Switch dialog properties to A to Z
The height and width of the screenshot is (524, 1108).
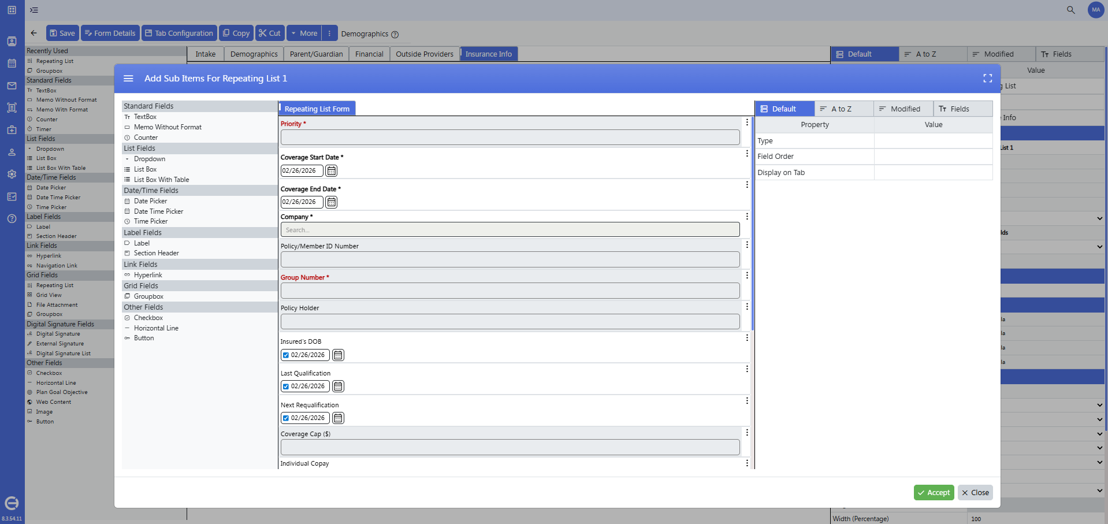point(844,109)
